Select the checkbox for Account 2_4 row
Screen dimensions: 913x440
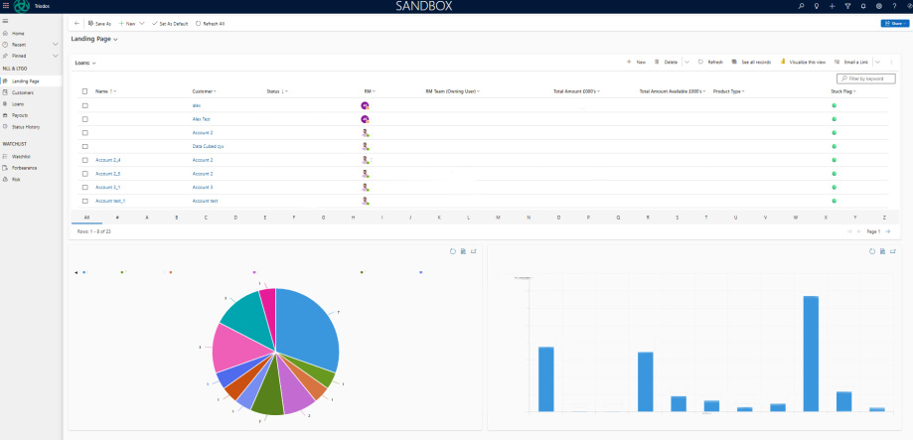click(x=85, y=160)
